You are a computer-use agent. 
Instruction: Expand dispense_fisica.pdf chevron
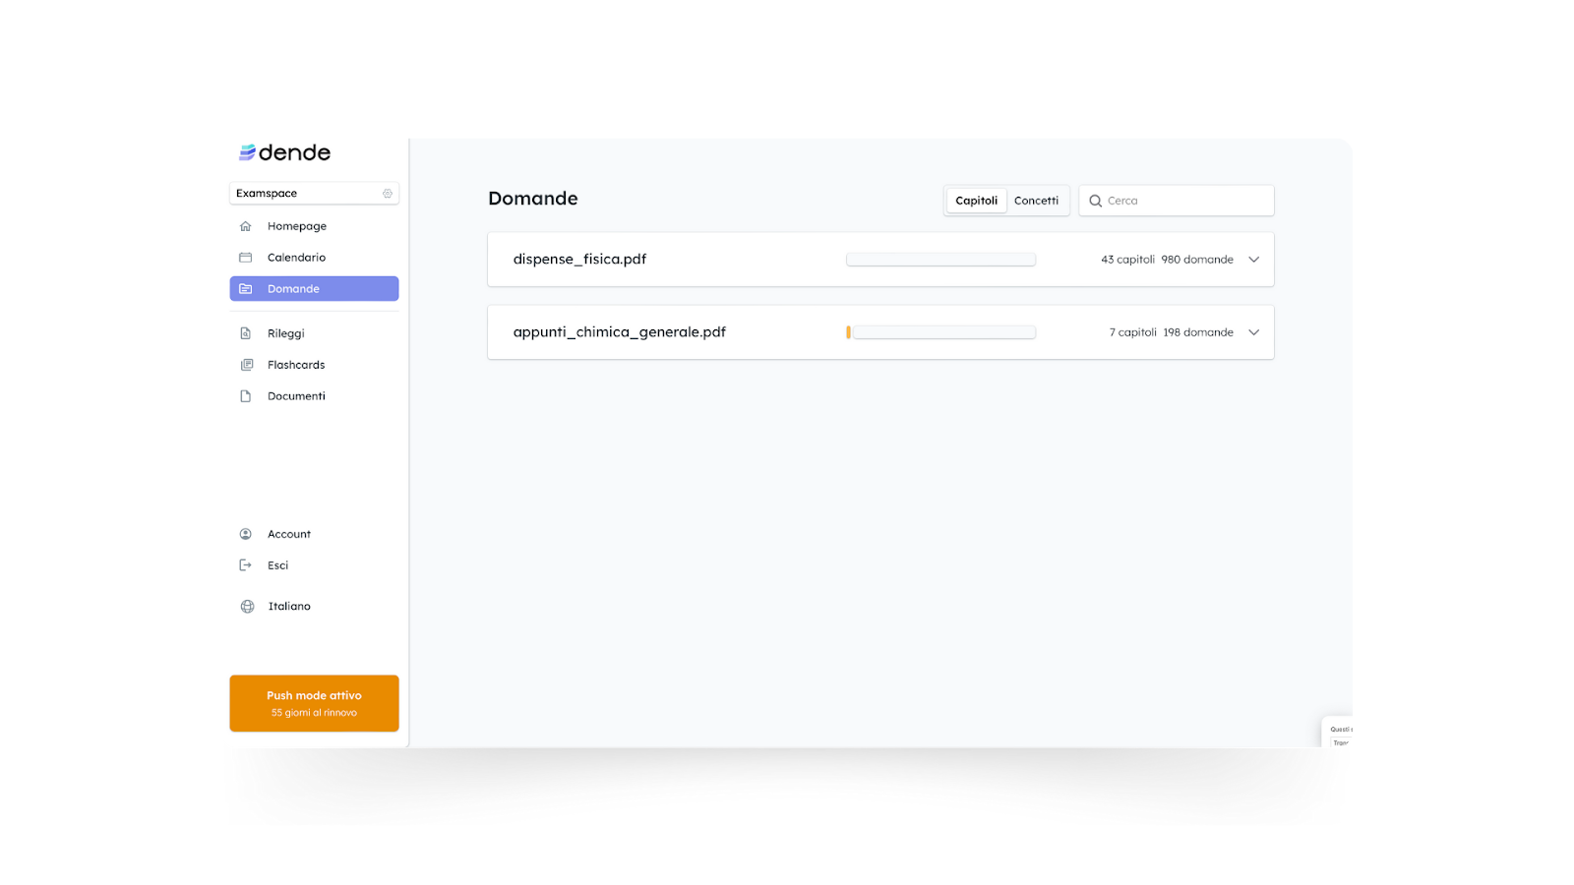[1253, 260]
